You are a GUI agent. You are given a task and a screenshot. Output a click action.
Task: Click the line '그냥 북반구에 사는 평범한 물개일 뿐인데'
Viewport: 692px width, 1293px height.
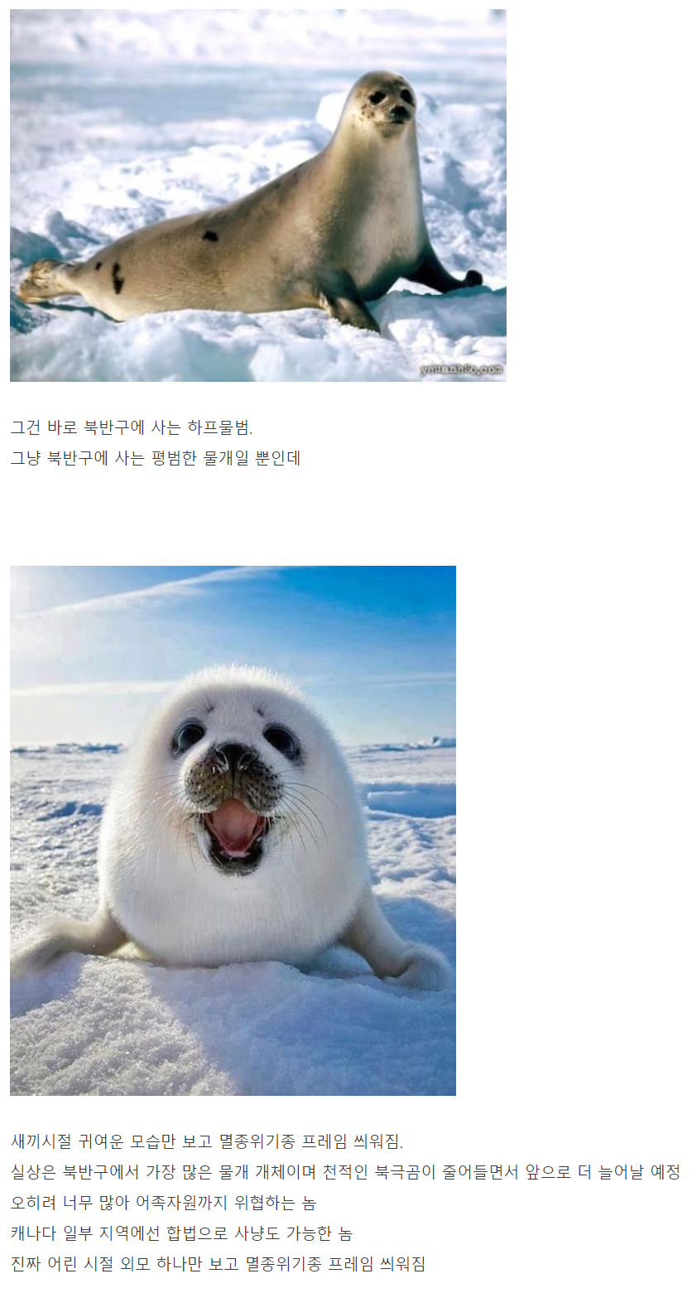(x=156, y=458)
